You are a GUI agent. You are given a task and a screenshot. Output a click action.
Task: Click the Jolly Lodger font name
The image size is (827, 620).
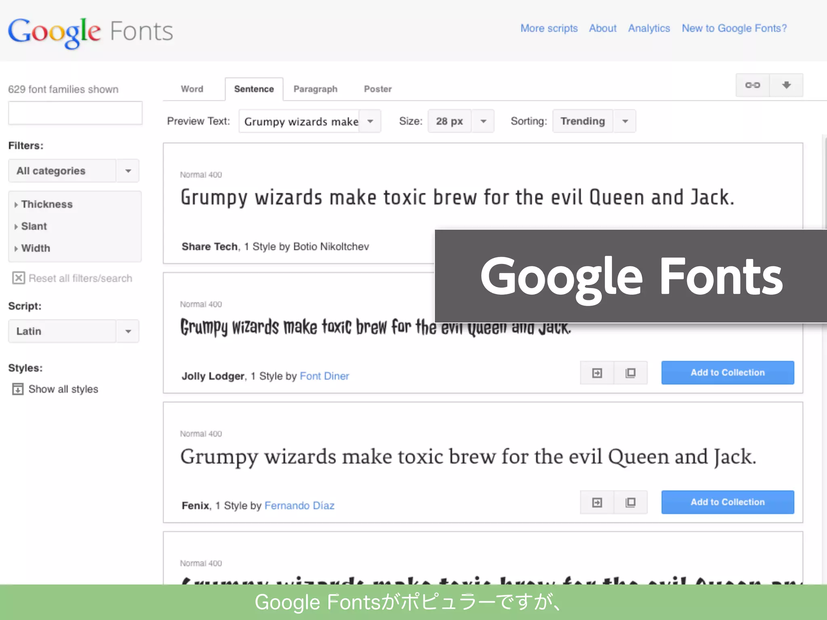tap(213, 376)
